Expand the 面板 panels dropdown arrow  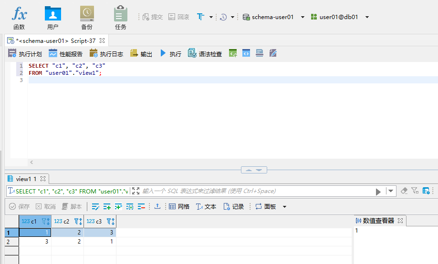point(285,207)
